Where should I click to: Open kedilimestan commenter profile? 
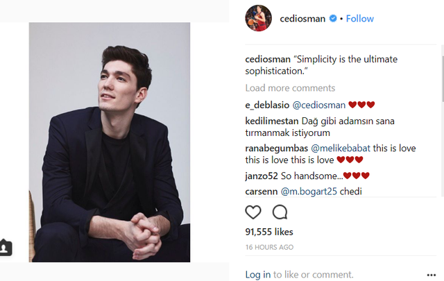click(271, 121)
